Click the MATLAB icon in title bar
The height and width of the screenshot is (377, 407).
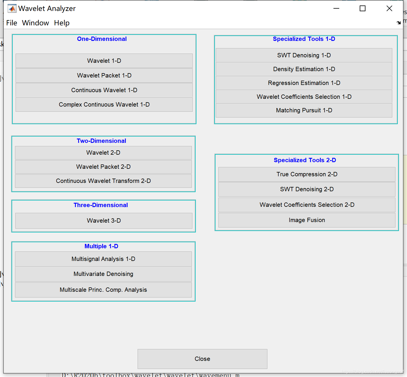click(12, 9)
